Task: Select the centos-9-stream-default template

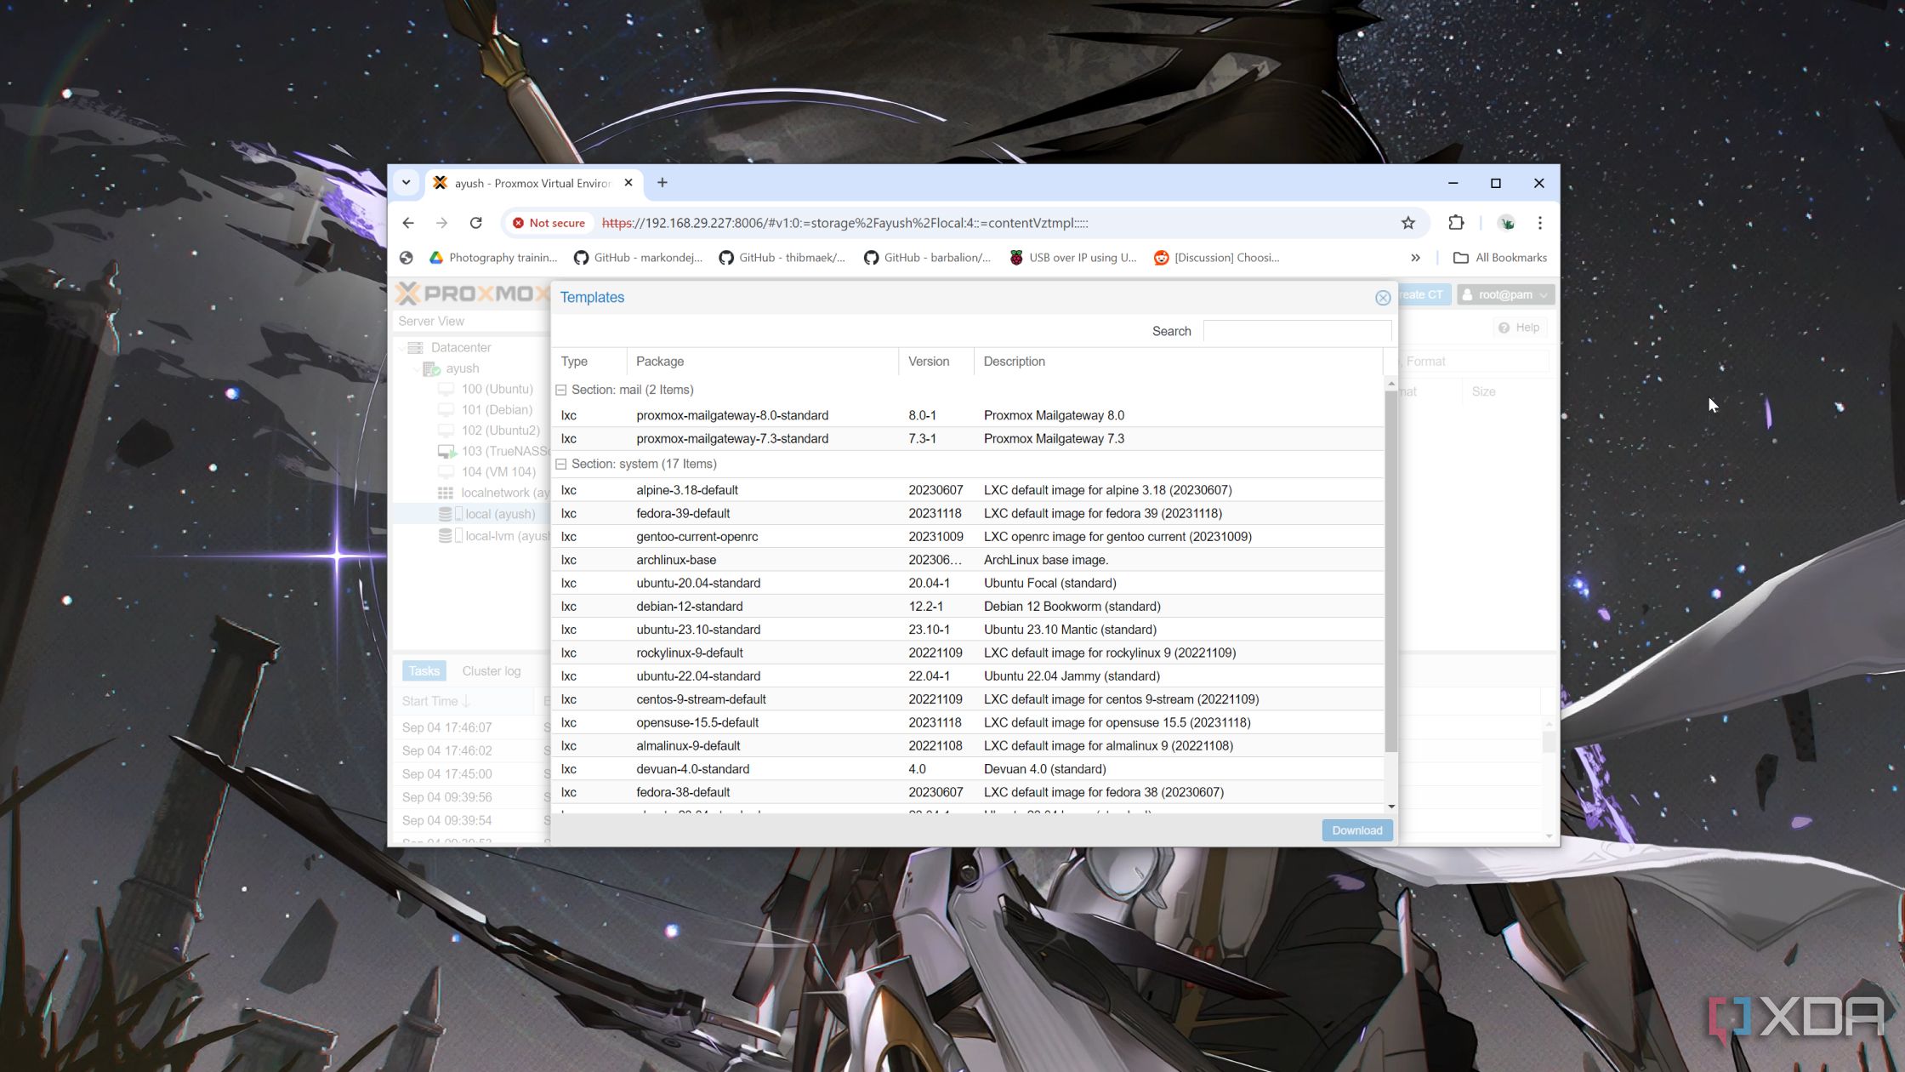Action: (968, 699)
